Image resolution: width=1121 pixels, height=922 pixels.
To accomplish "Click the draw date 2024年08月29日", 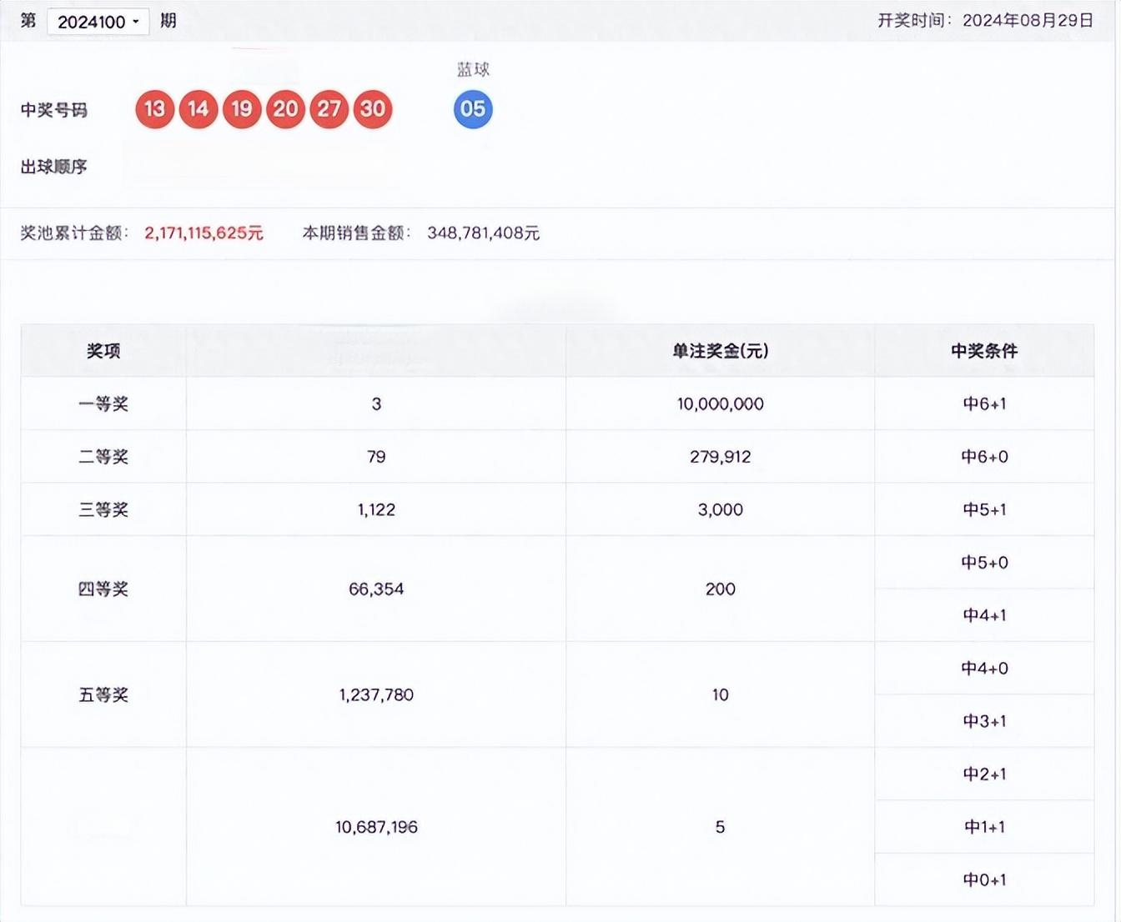I will coord(1028,21).
